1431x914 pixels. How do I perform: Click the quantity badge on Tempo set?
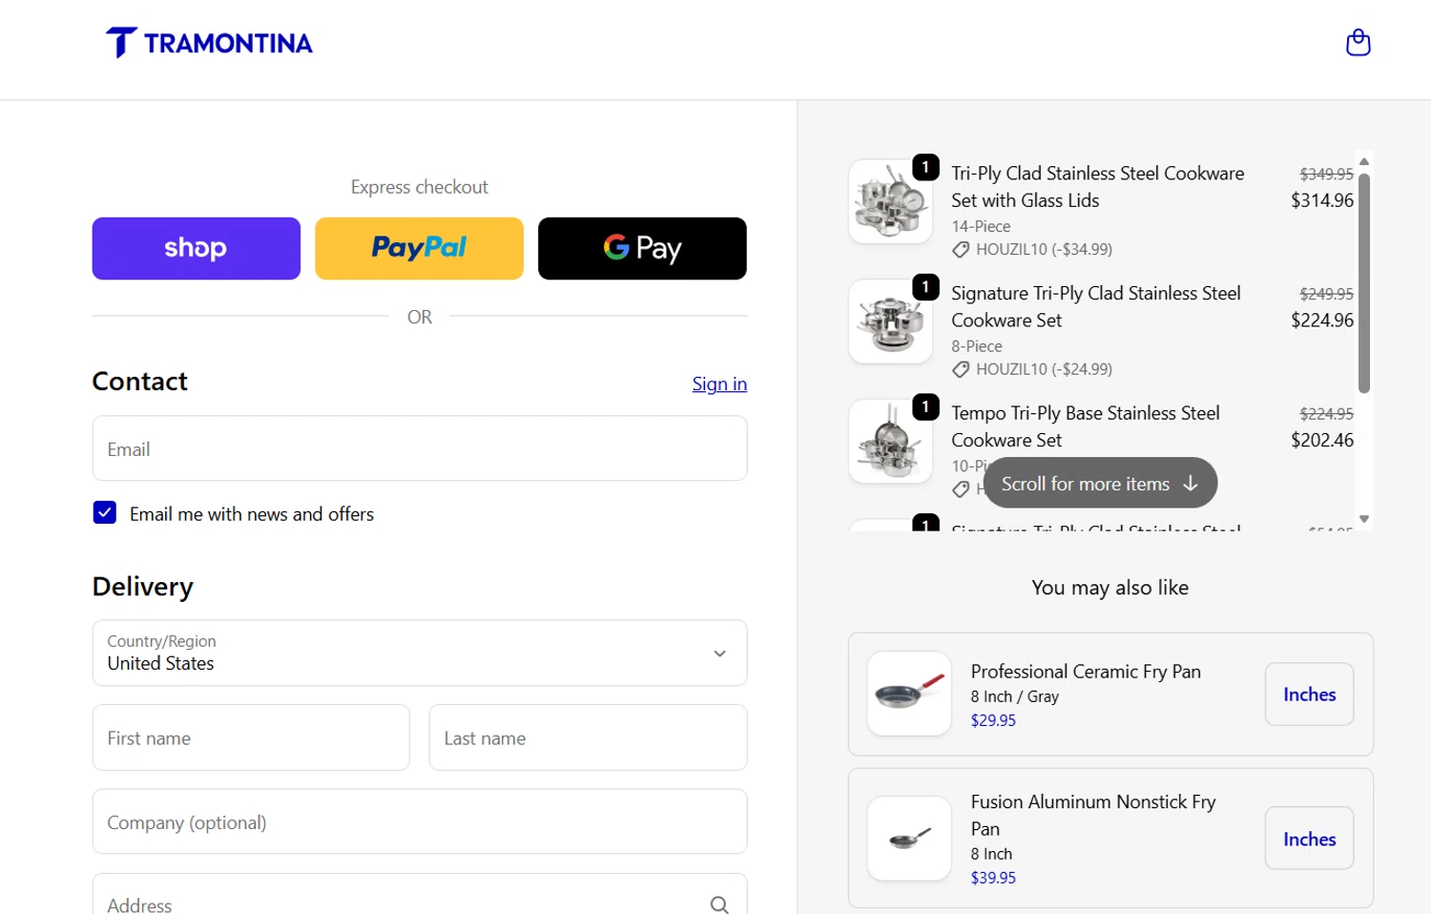925,406
